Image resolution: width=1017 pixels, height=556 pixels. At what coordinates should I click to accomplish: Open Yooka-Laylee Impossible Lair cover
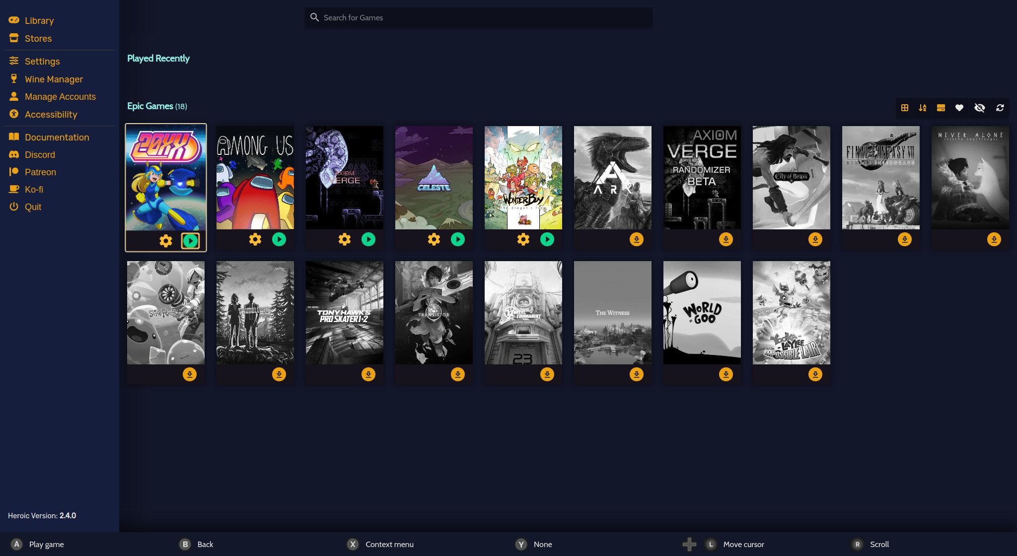point(792,313)
